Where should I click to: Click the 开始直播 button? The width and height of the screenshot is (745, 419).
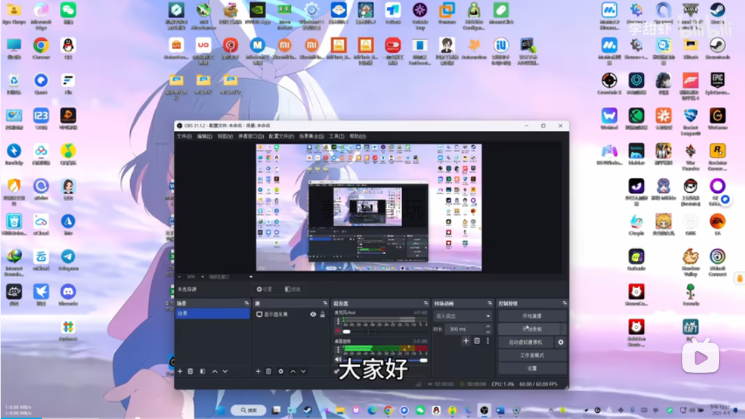click(x=532, y=316)
